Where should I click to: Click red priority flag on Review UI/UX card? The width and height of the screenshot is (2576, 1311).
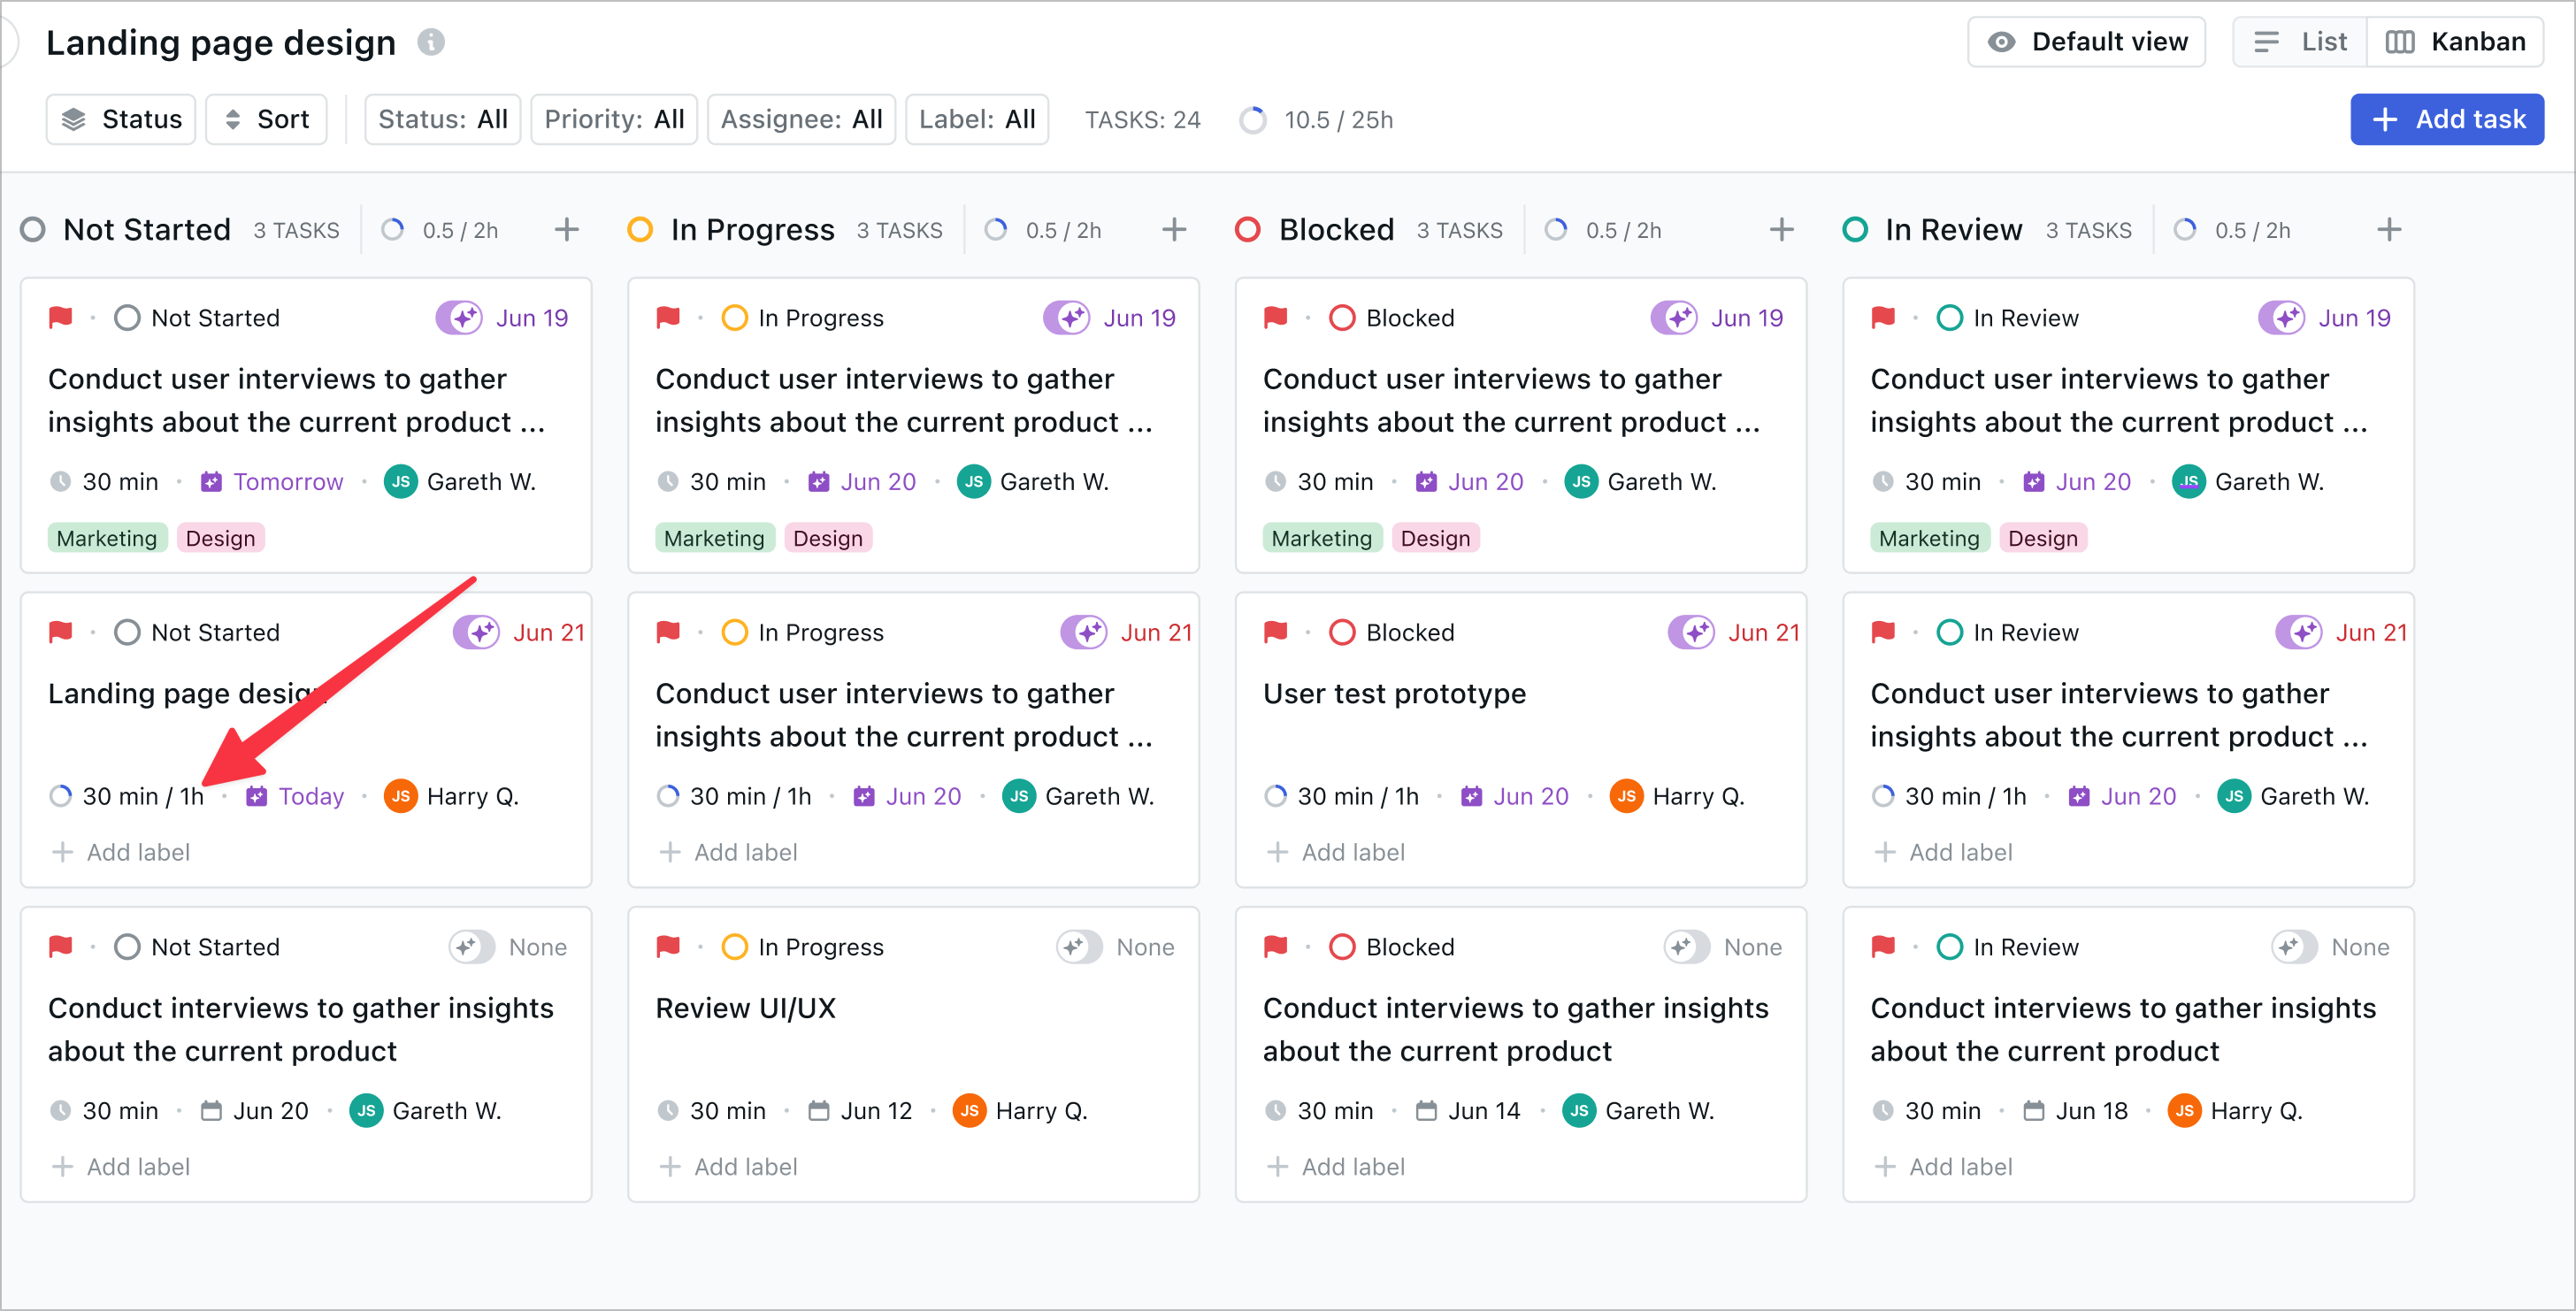[x=668, y=946]
